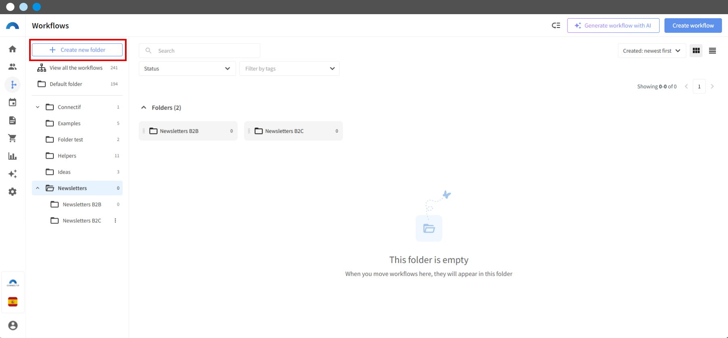Open the Contacts people icon in the sidebar

13,67
